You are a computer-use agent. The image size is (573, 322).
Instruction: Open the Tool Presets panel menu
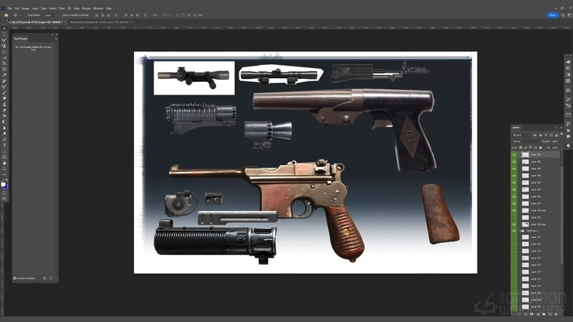tap(56, 38)
